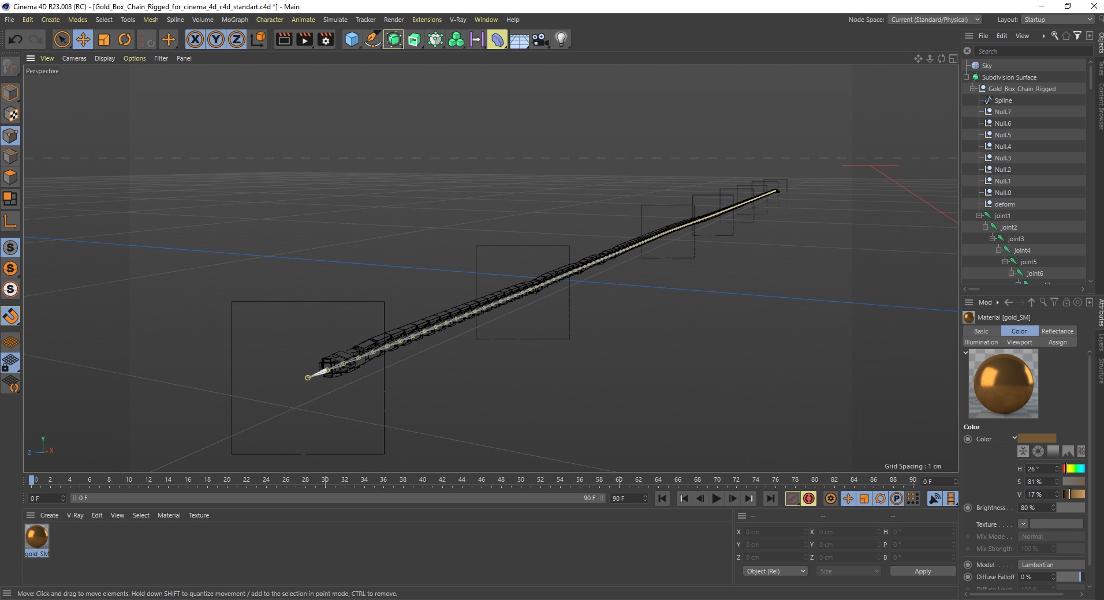Toggle sound playback in timeline
1104x600 pixels.
pyautogui.click(x=935, y=498)
